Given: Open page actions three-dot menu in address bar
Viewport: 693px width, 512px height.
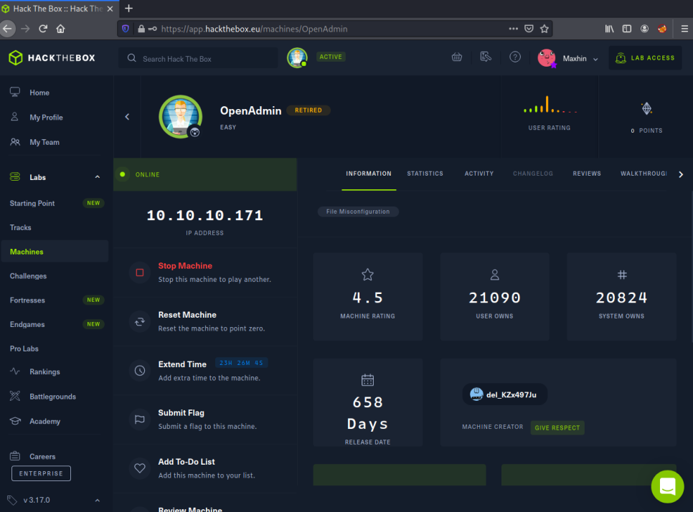Looking at the screenshot, I should tap(513, 29).
